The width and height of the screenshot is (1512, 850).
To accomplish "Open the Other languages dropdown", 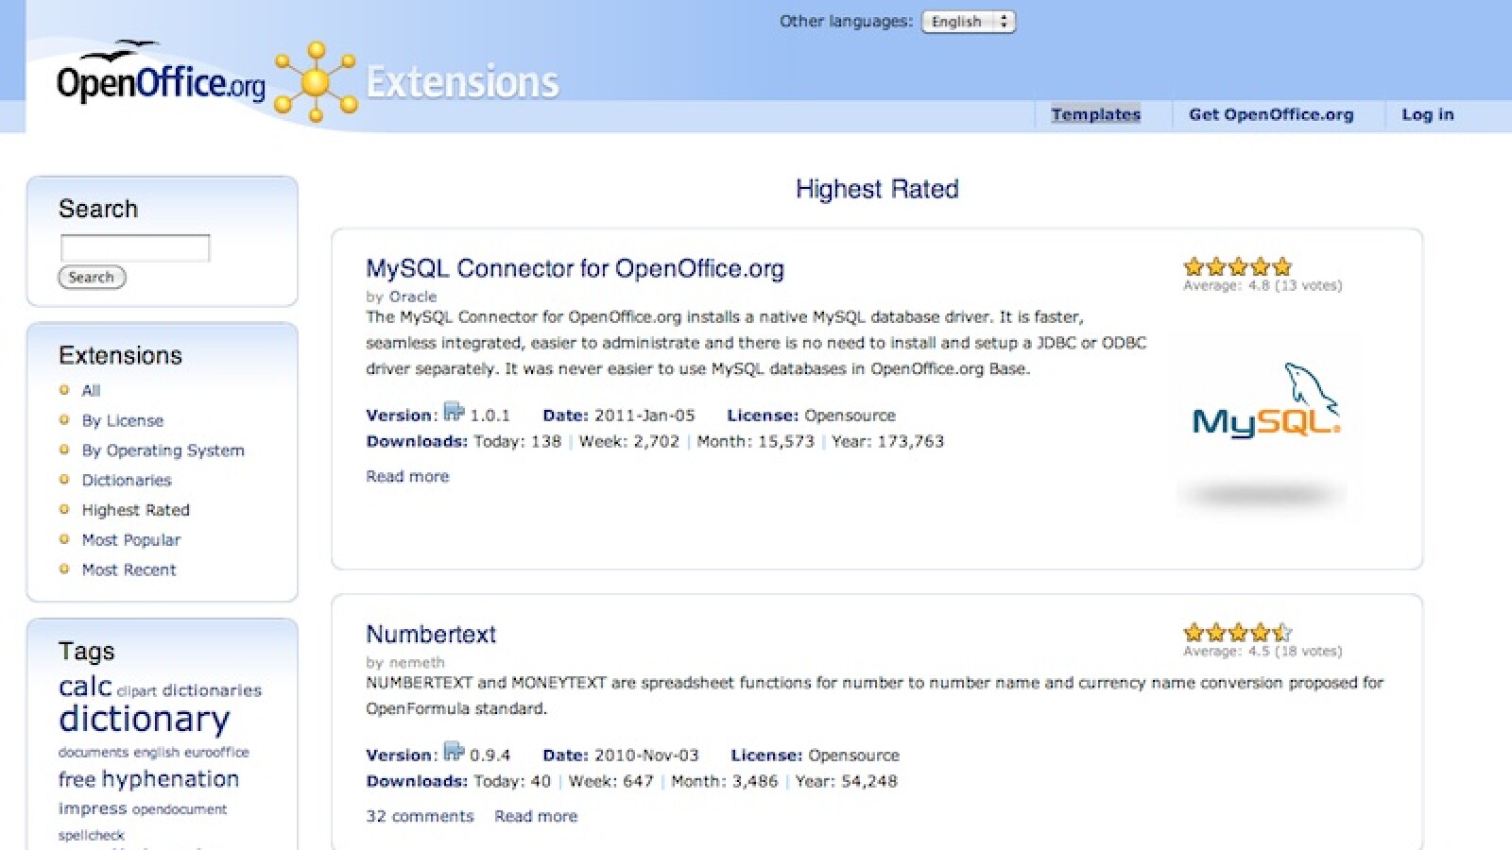I will [x=968, y=22].
